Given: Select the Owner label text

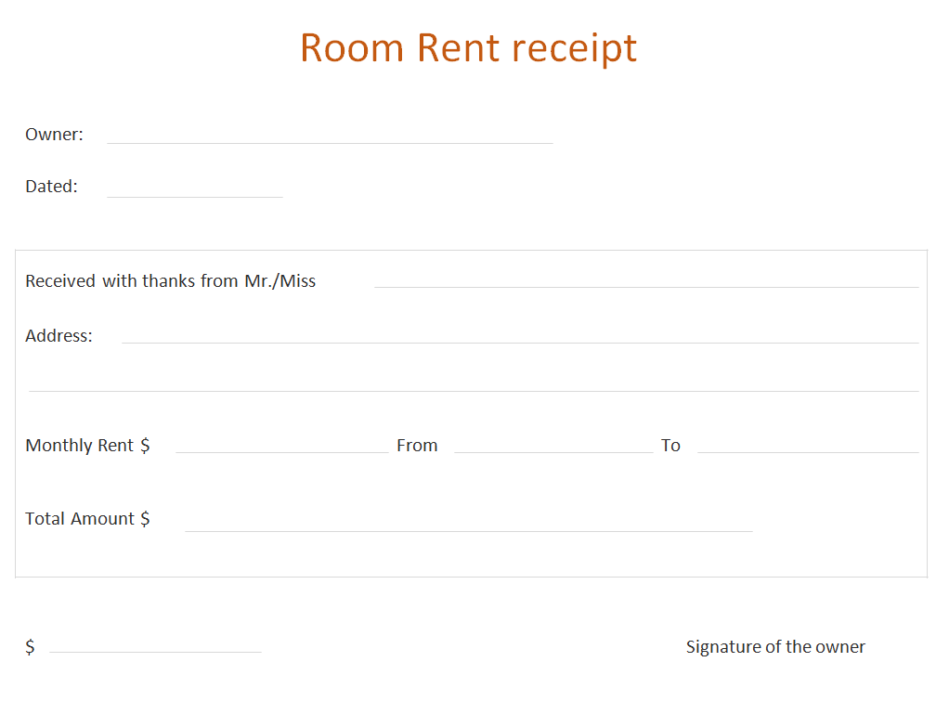Looking at the screenshot, I should pos(54,135).
